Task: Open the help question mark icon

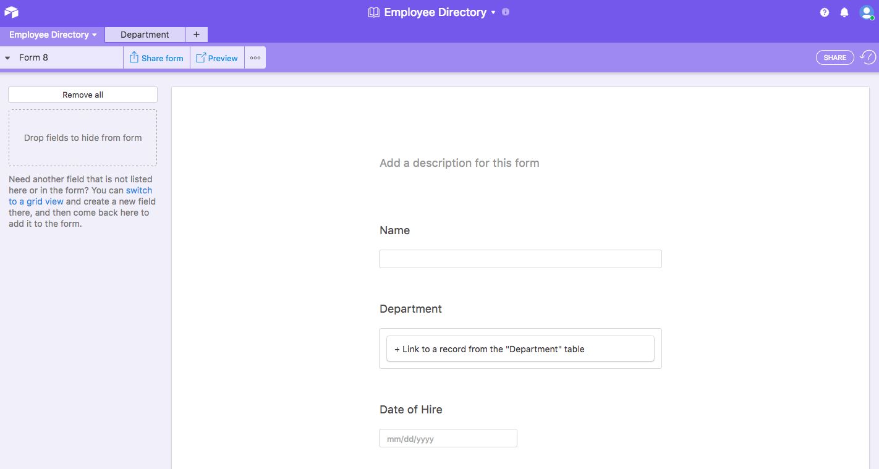Action: 824,12
